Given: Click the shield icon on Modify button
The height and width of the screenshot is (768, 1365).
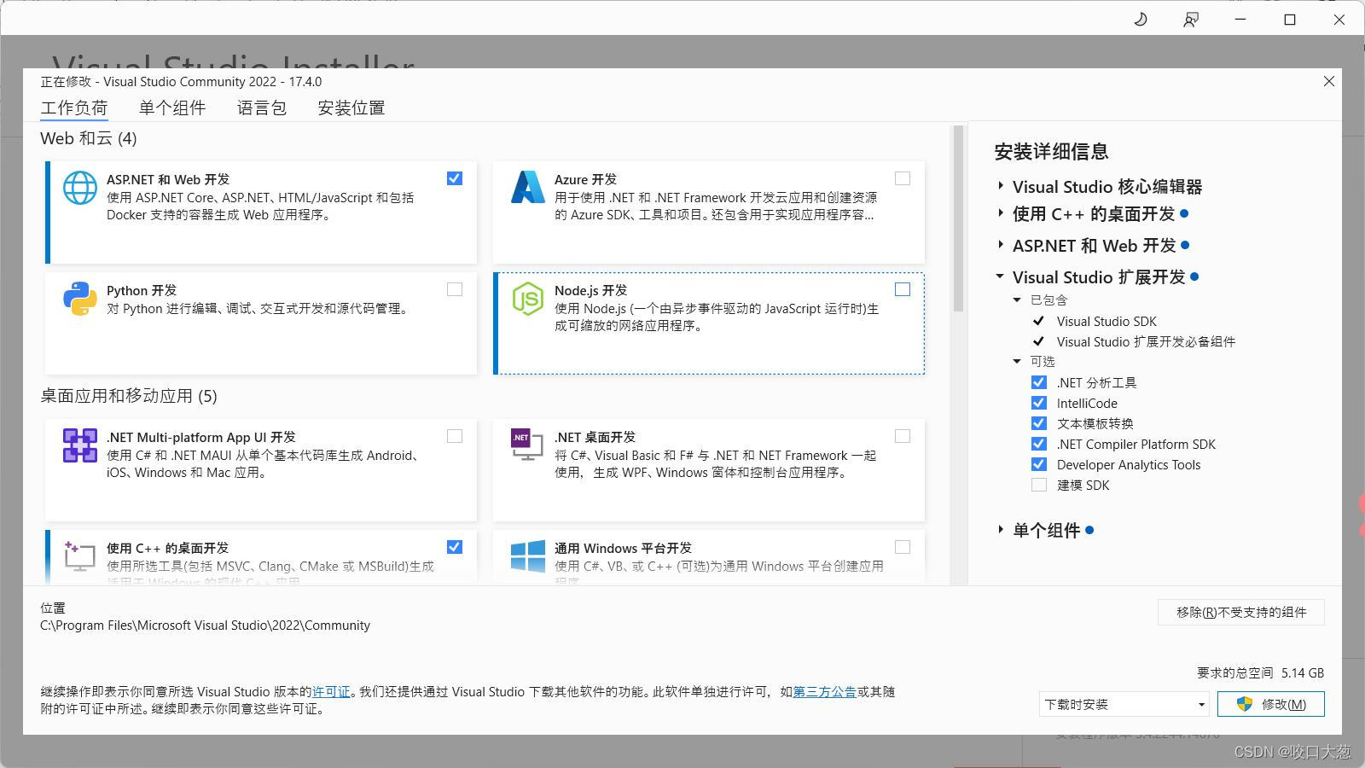Looking at the screenshot, I should click(x=1245, y=704).
